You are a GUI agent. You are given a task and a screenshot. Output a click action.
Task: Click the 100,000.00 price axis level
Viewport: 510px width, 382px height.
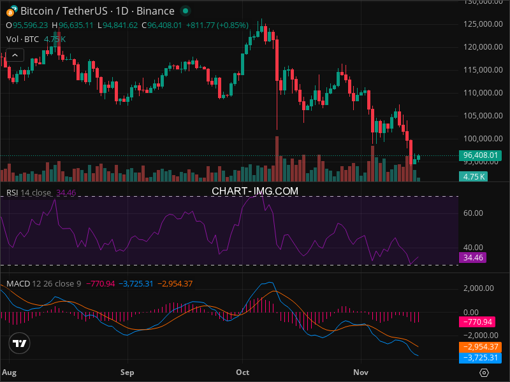pos(483,139)
